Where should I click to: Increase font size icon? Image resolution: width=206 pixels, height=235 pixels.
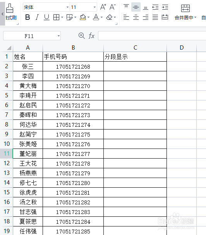click(x=103, y=7)
